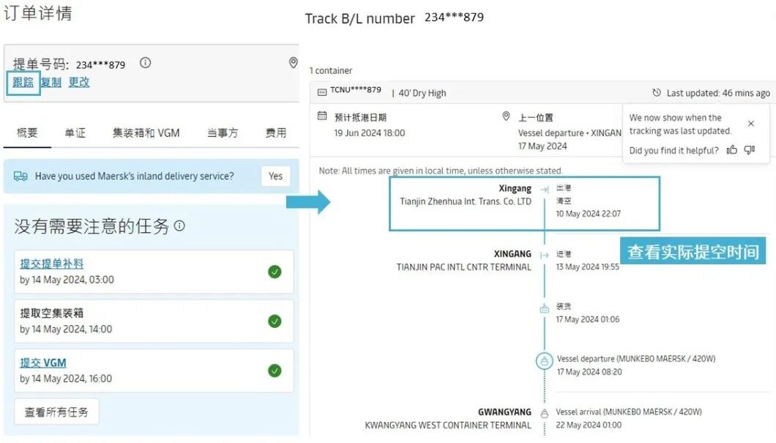This screenshot has height=443, width=776.
Task: Open info icon next to B/L number
Action: (145, 63)
